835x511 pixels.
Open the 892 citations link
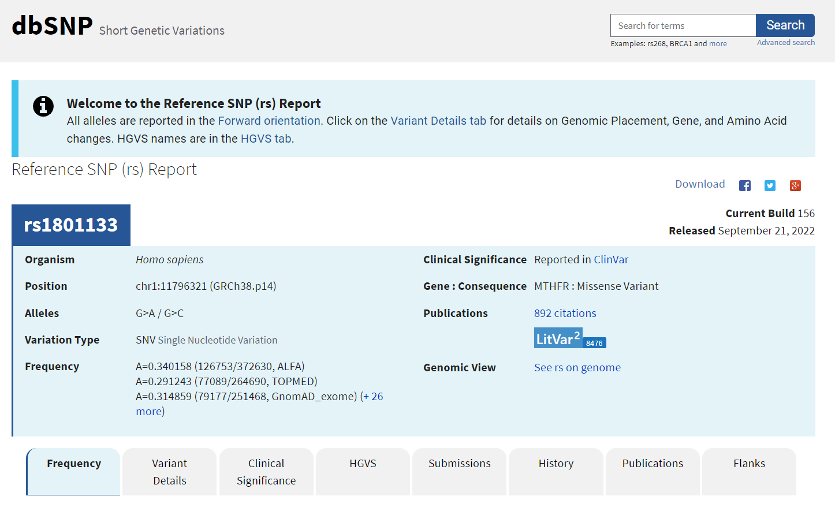565,314
